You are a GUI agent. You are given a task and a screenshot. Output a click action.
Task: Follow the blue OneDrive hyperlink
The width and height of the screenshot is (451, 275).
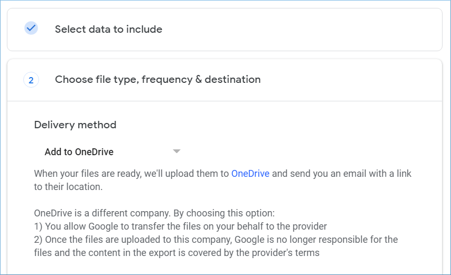[250, 174]
